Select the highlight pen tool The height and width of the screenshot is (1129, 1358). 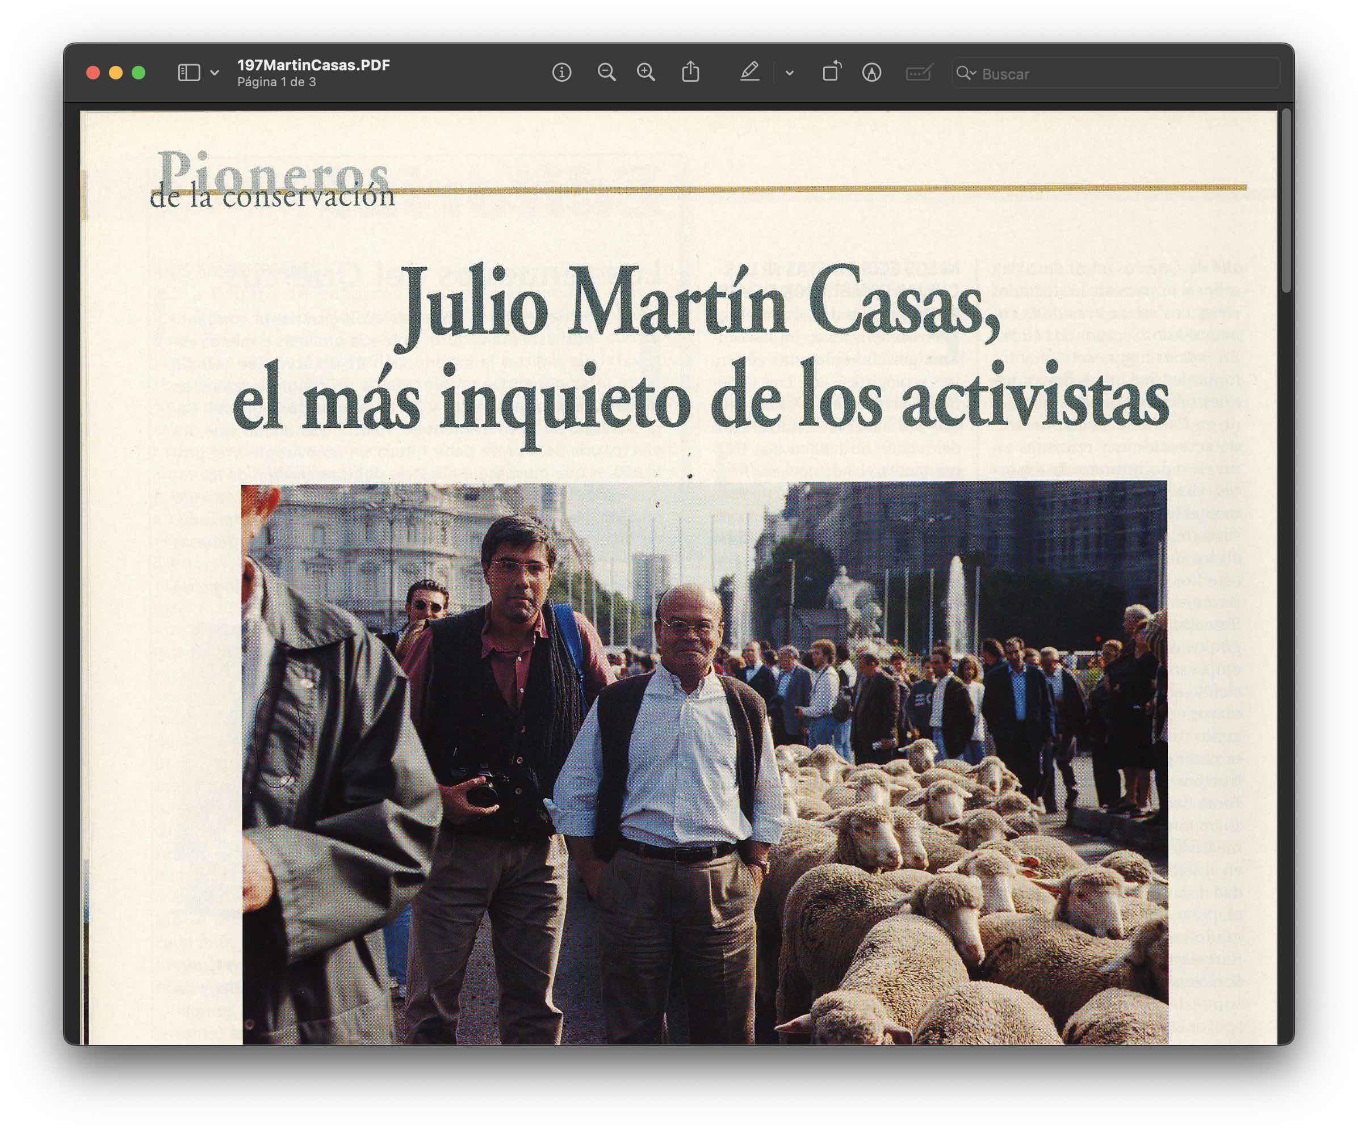(x=749, y=71)
